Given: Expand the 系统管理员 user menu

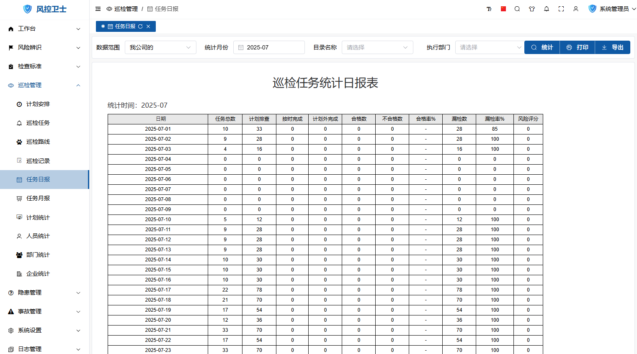Looking at the screenshot, I should 614,9.
